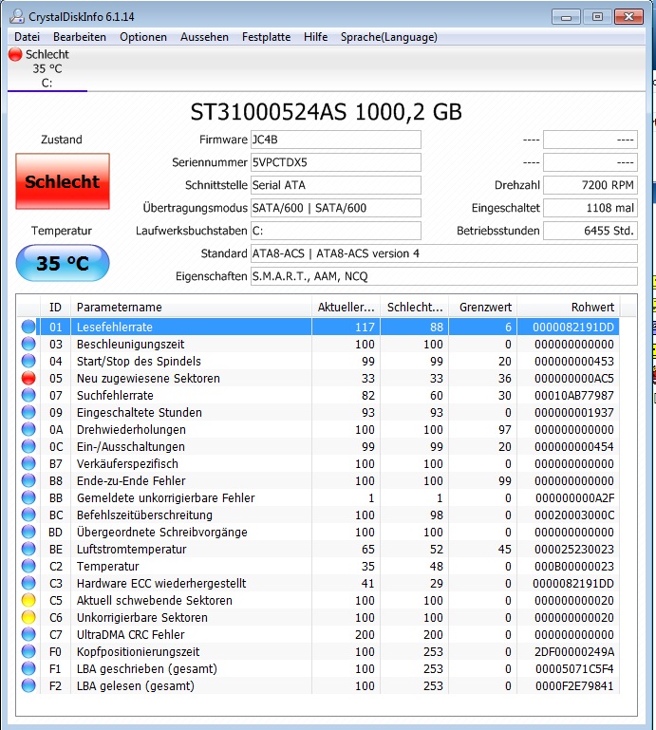Click the blue status dot for Start/Stop des Spindels
Image resolution: width=656 pixels, height=730 pixels.
tap(28, 361)
